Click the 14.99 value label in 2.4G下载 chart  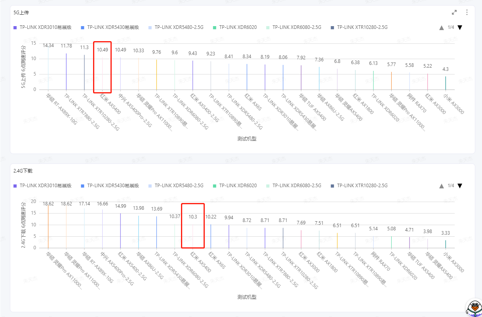click(x=120, y=206)
